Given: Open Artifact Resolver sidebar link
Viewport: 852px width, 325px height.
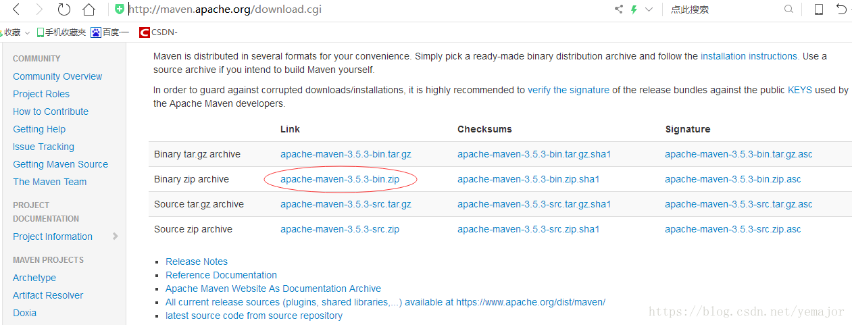Looking at the screenshot, I should coord(48,295).
